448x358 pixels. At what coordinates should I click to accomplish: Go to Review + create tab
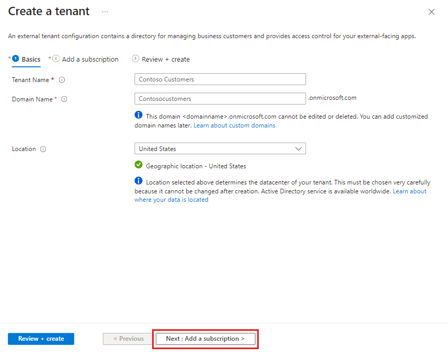click(166, 60)
